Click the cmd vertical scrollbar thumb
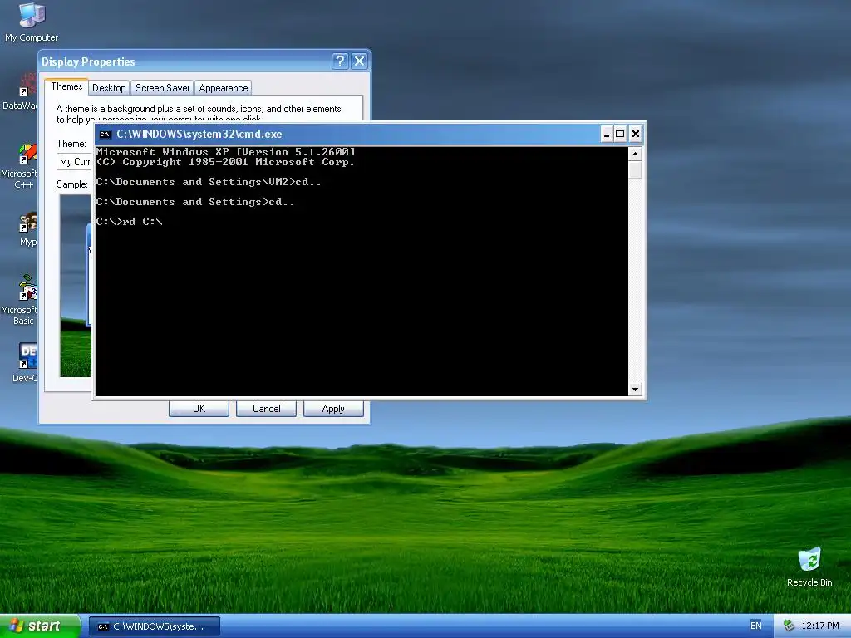This screenshot has width=851, height=638. point(635,170)
